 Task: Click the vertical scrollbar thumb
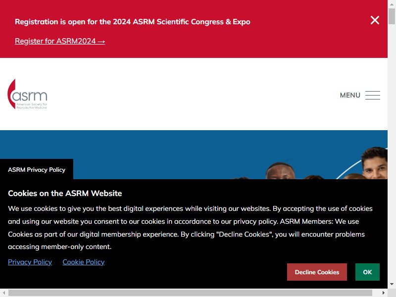tap(392, 16)
